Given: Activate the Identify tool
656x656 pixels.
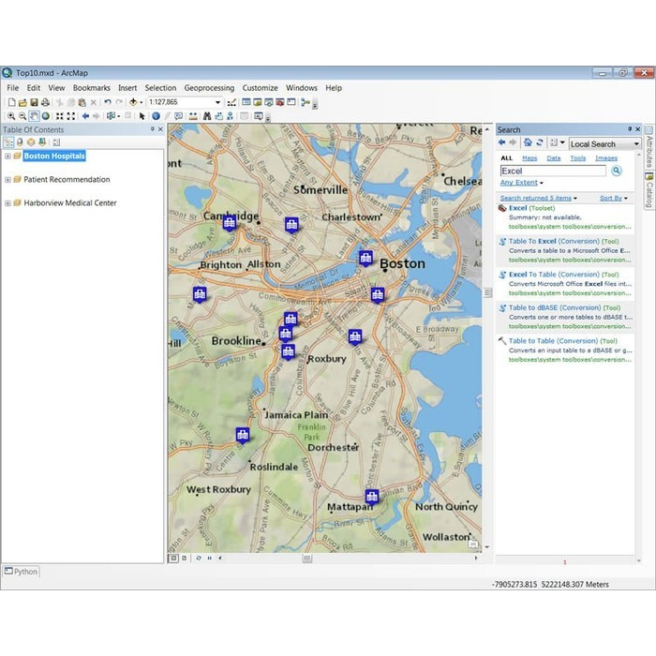Looking at the screenshot, I should tap(156, 116).
